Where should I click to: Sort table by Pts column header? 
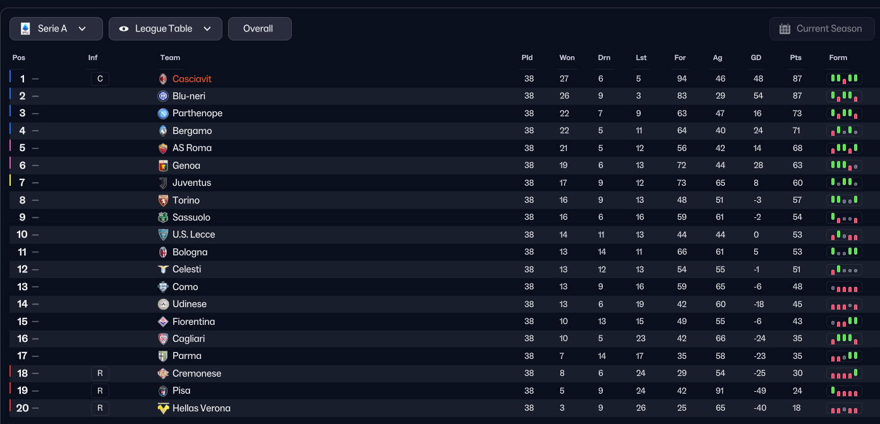[x=795, y=58]
